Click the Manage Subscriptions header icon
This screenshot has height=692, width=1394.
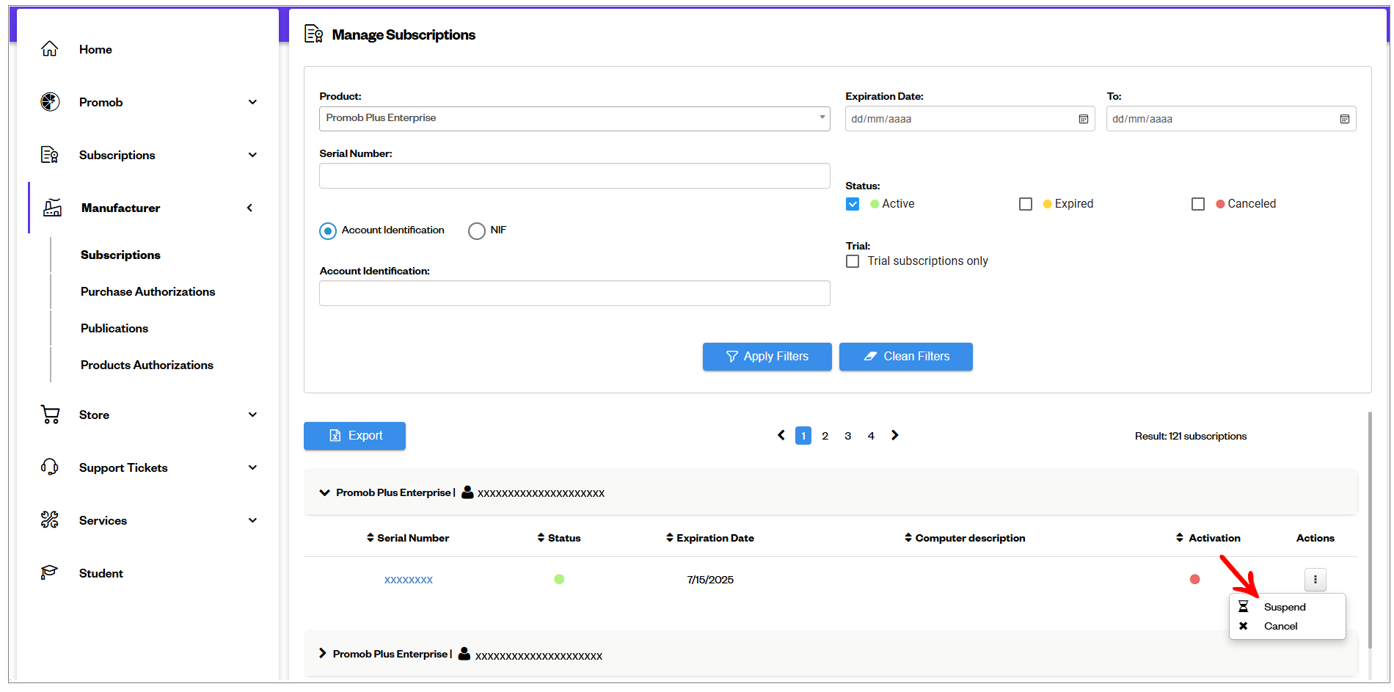point(314,34)
